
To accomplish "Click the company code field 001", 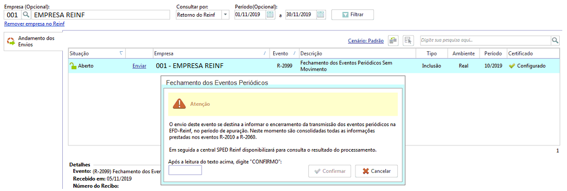I will click(x=13, y=15).
